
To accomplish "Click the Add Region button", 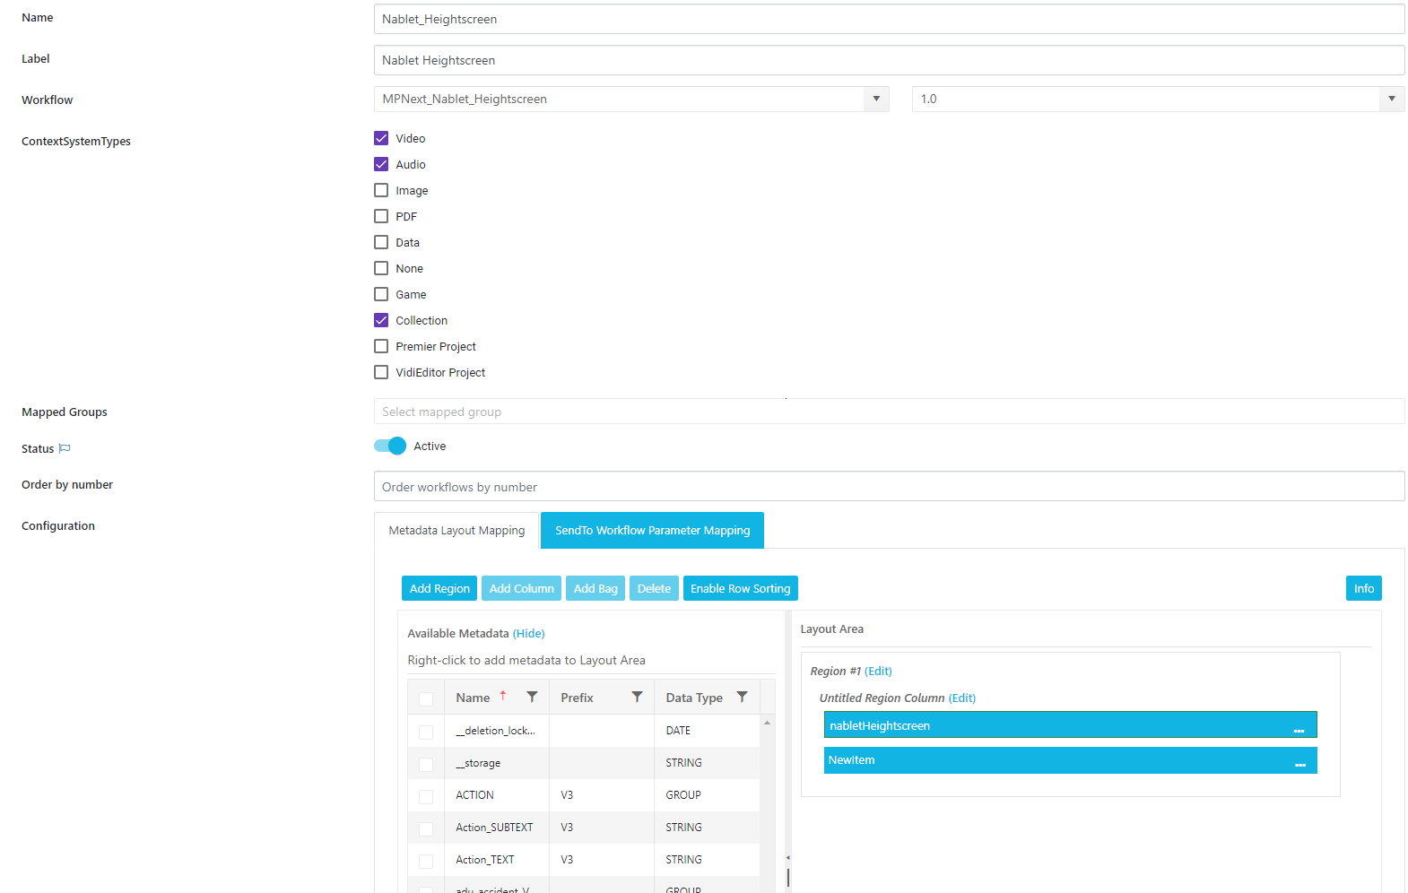I will point(439,588).
